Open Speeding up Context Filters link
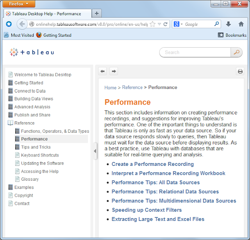Image resolution: width=250 pixels, height=240 pixels. pos(147,210)
